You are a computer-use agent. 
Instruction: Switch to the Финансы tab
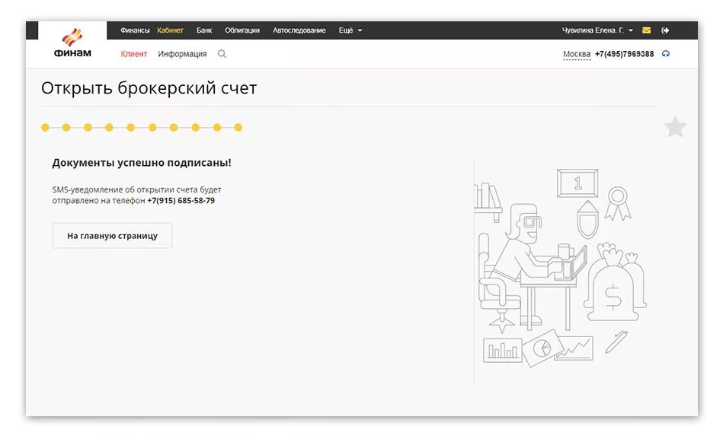click(x=134, y=30)
